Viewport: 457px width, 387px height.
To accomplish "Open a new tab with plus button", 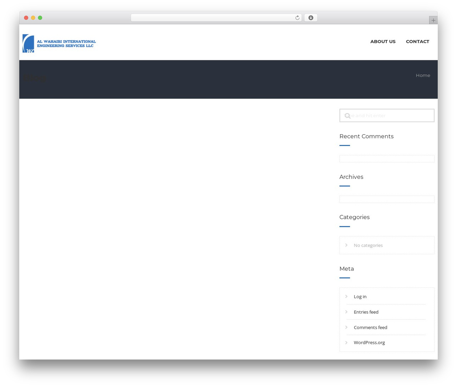I will [x=433, y=20].
